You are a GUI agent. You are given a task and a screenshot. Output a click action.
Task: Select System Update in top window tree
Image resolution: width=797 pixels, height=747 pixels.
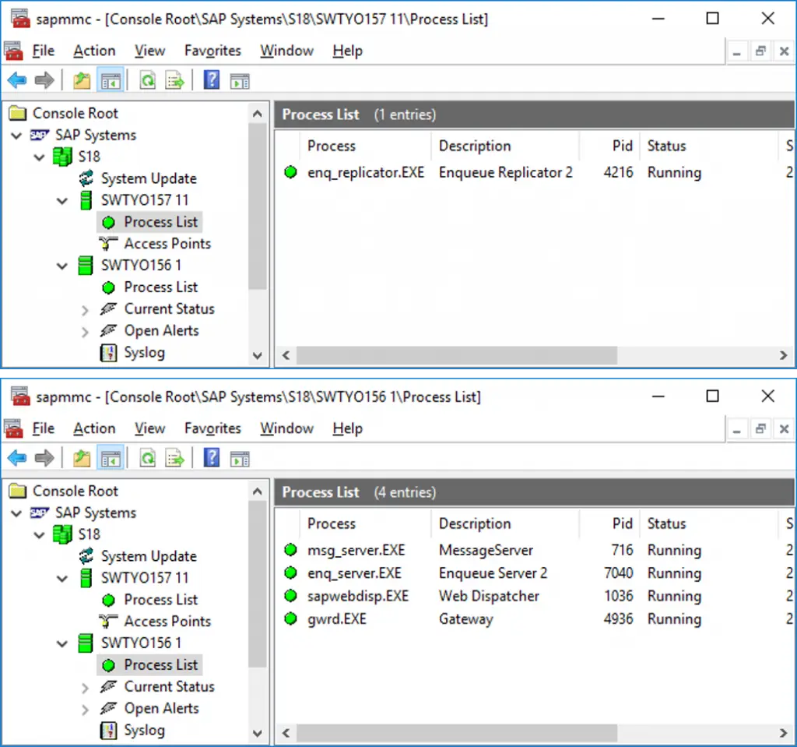pyautogui.click(x=149, y=178)
